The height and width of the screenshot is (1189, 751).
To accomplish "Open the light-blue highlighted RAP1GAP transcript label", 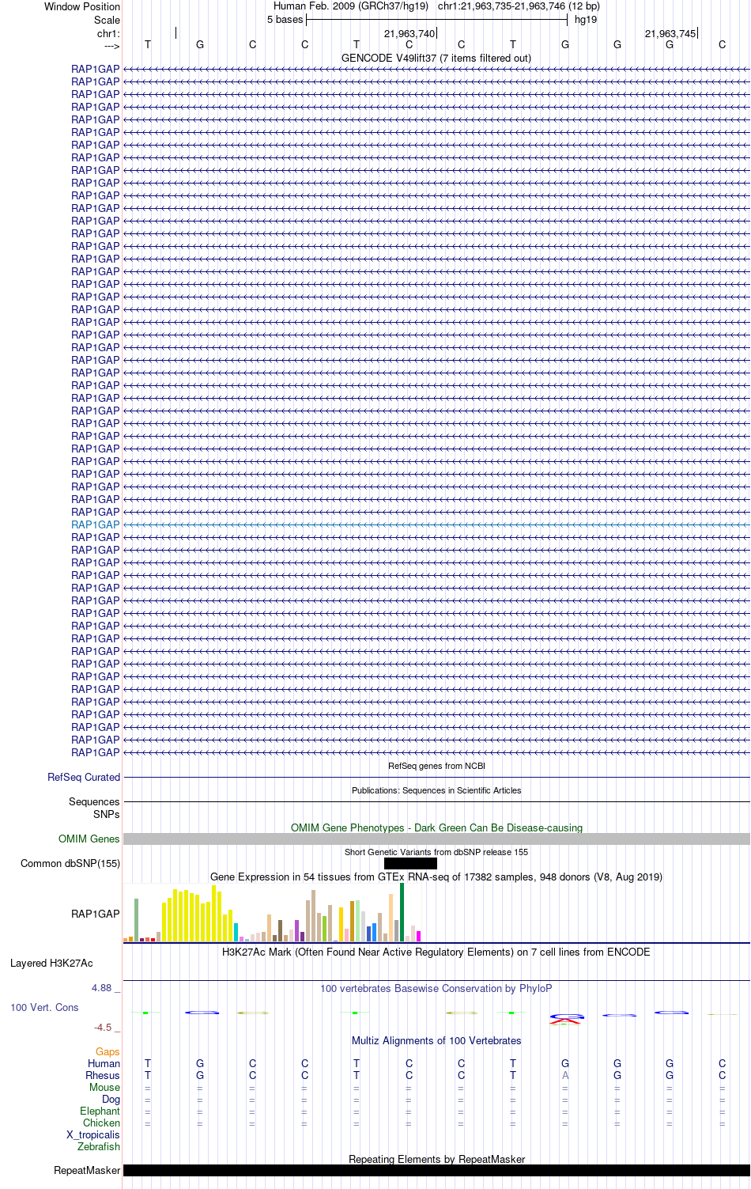I will pyautogui.click(x=96, y=524).
